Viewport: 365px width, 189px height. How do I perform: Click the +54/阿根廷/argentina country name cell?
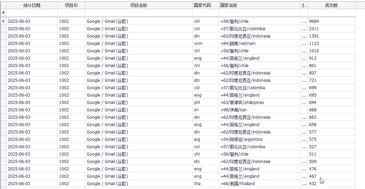click(x=260, y=139)
